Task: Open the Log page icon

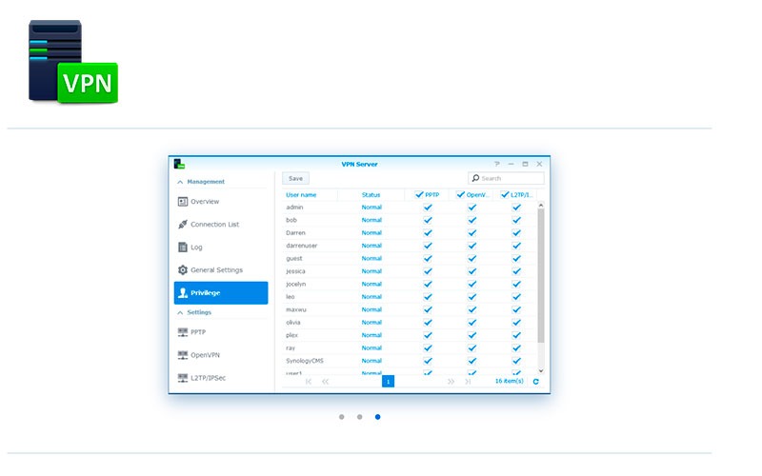Action: [x=183, y=248]
